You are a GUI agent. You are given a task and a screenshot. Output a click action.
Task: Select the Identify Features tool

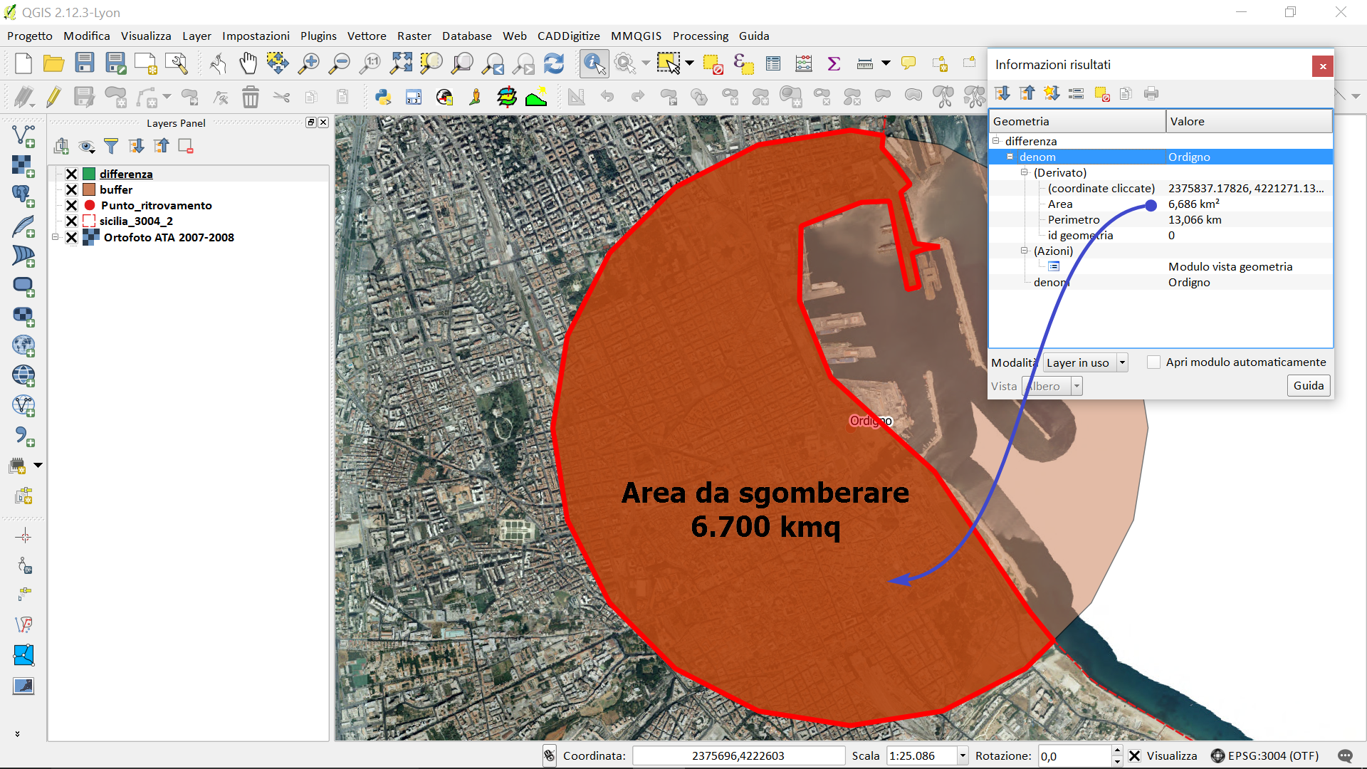(594, 64)
